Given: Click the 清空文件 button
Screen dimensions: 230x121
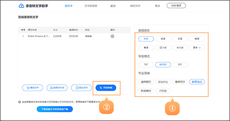Looking at the screenshot, I should pos(33,88).
